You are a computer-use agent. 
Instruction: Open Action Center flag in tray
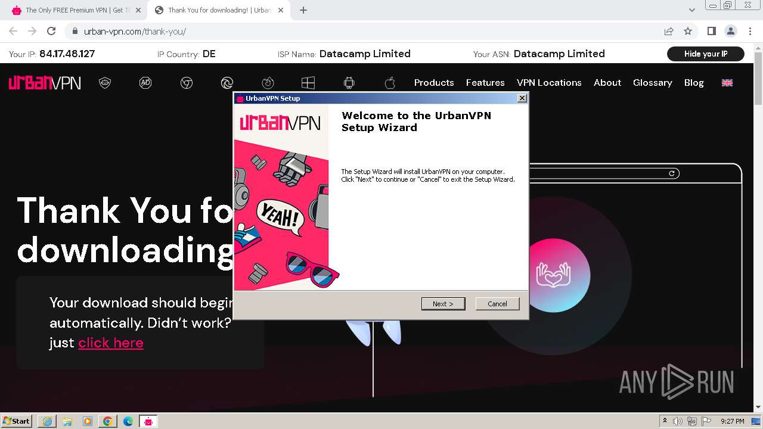[706, 421]
